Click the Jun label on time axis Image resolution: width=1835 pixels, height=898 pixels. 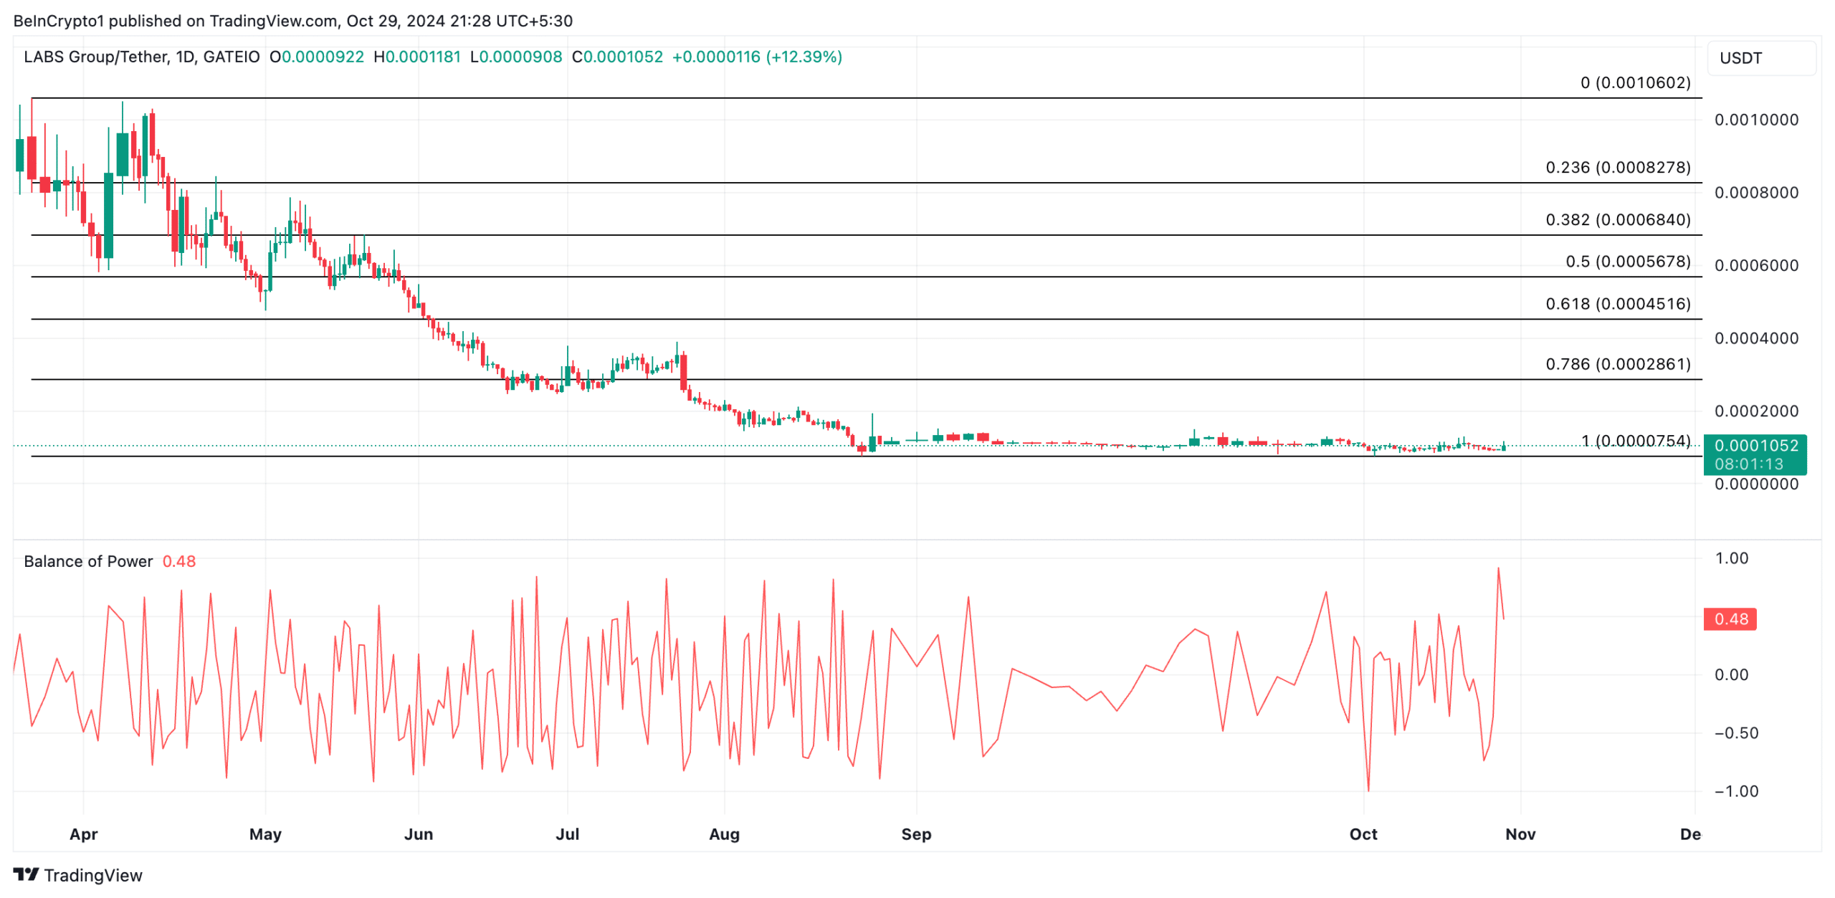pyautogui.click(x=419, y=833)
